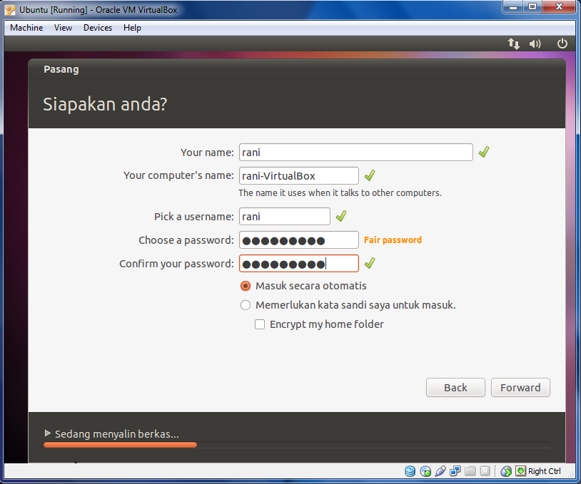Close the VirtualBox window
Viewport: 581px width, 484px height.
click(x=559, y=7)
